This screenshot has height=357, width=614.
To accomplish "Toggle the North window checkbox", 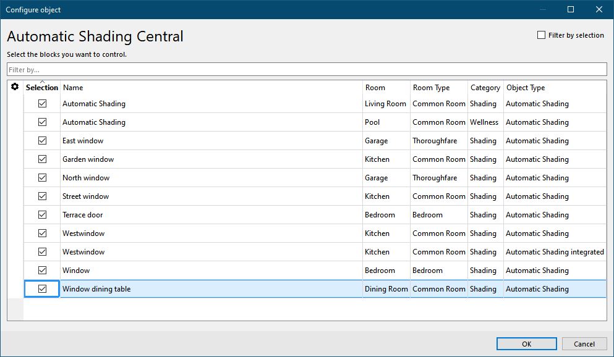I will coord(42,177).
